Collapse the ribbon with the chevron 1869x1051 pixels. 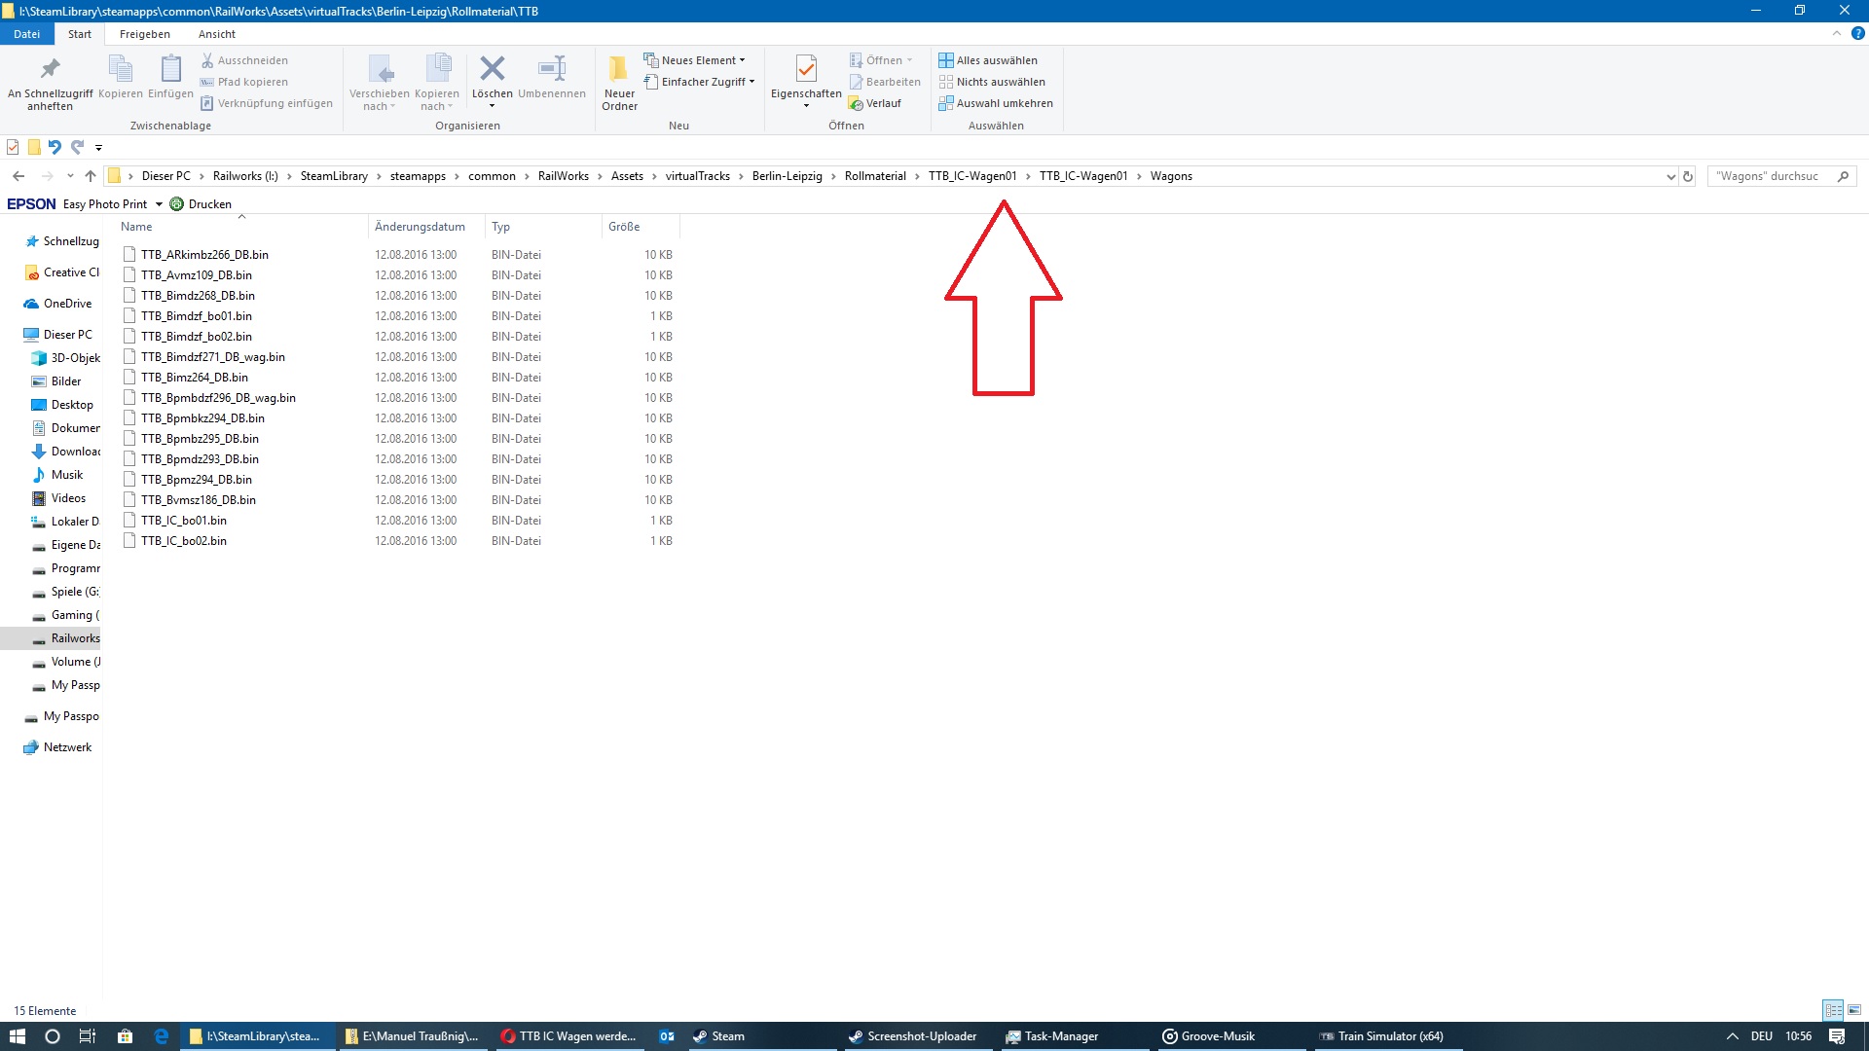pos(1836,33)
